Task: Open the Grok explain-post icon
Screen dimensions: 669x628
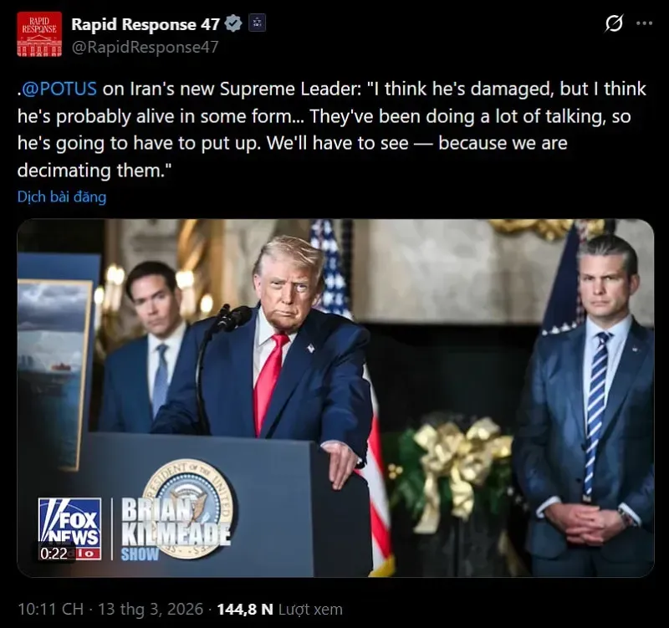Action: click(x=614, y=23)
